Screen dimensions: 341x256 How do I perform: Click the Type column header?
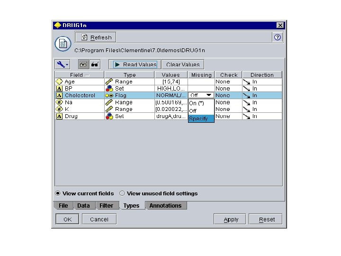pos(129,75)
